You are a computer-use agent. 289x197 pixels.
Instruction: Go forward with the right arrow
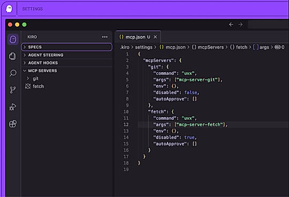tap(240, 24)
